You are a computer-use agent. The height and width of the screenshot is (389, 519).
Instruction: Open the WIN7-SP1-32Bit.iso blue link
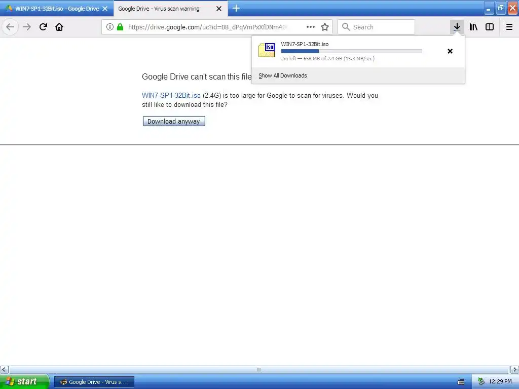pos(171,95)
